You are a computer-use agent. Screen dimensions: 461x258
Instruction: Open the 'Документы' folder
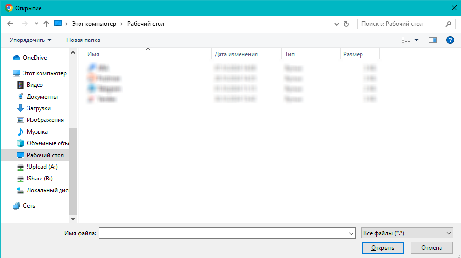click(42, 97)
